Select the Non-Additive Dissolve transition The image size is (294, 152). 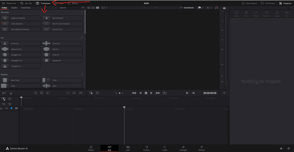pyautogui.click(x=21, y=29)
